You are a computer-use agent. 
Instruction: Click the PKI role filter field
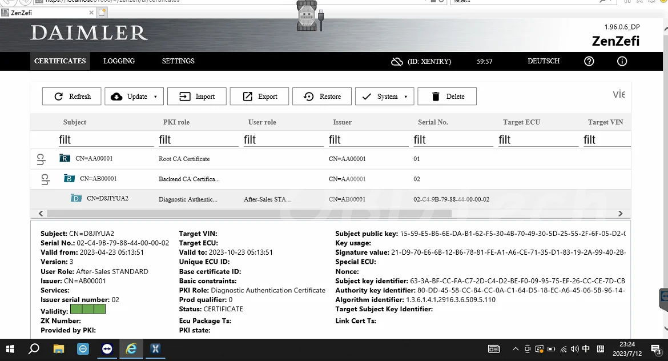[x=198, y=140]
